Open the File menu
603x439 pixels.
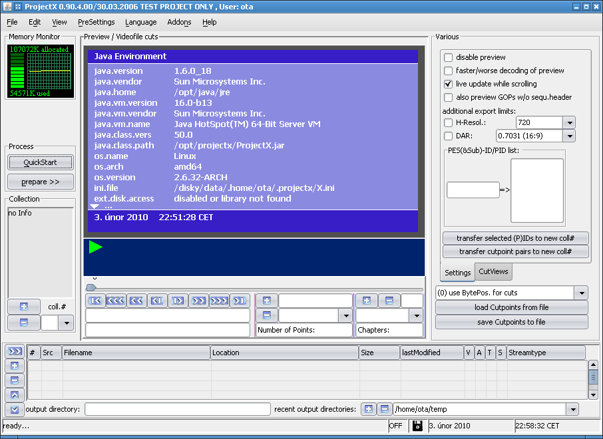click(x=12, y=22)
